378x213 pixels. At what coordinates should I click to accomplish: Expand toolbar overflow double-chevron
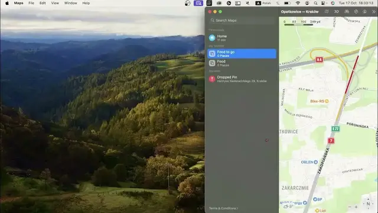pyautogui.click(x=374, y=12)
